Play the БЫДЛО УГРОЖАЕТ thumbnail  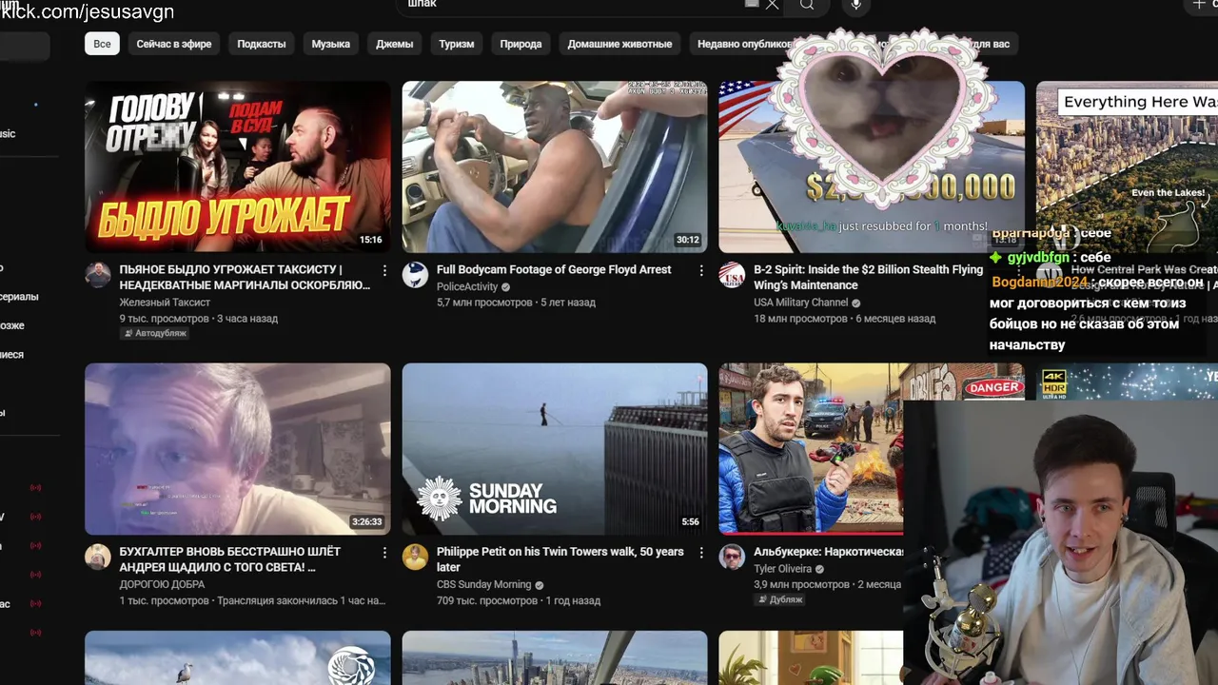click(x=238, y=166)
